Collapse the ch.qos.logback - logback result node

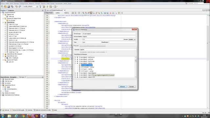click(75, 63)
